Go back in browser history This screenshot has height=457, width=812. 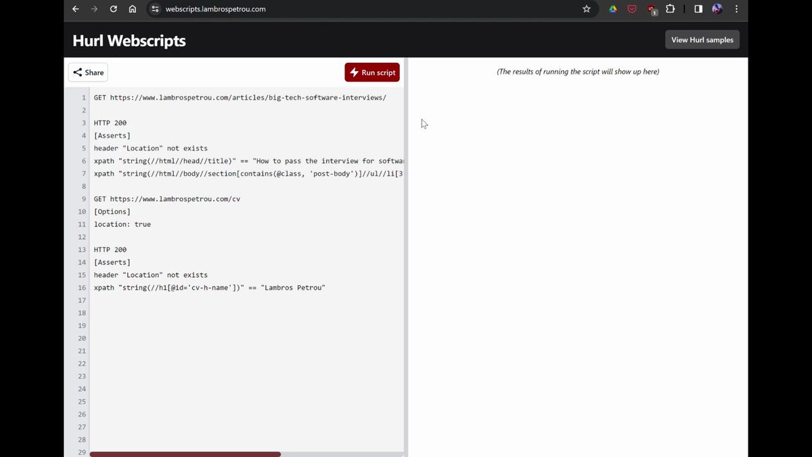click(76, 9)
